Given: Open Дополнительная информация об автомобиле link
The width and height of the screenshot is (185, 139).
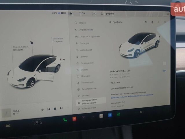Looking at the screenshot, I should [132, 96].
